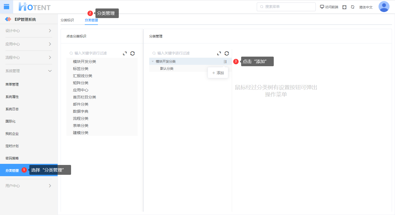
Task: Switch to the 分类标识 tab
Action: (x=67, y=20)
